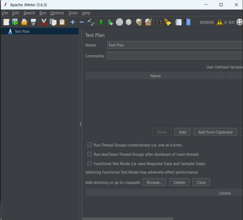Image resolution: width=243 pixels, height=220 pixels.
Task: Click the Clear classpath button
Action: coord(201,182)
